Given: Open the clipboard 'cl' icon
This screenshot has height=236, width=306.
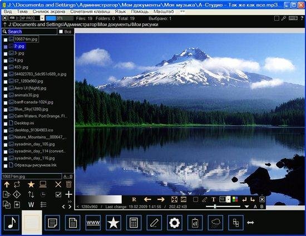Looking at the screenshot, I should click(x=195, y=223).
